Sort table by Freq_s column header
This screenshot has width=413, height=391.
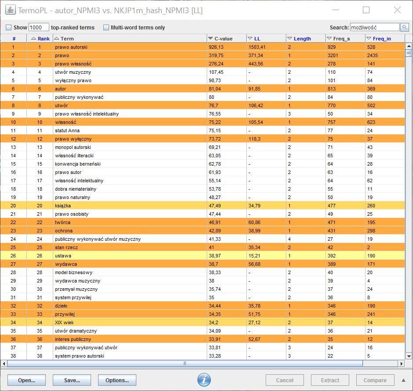tap(345, 38)
